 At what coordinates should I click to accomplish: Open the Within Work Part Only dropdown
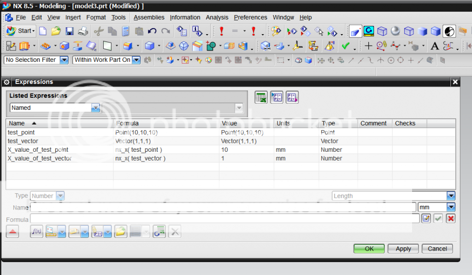pyautogui.click(x=136, y=60)
